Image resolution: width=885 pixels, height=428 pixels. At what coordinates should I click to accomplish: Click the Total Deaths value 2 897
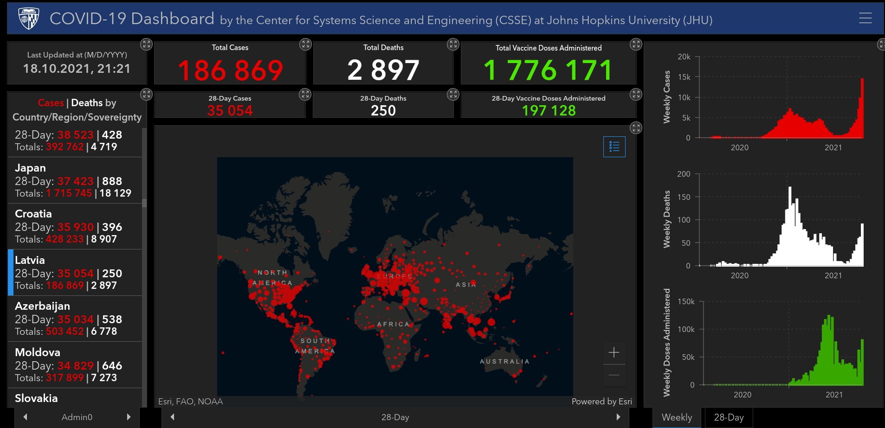[x=383, y=70]
